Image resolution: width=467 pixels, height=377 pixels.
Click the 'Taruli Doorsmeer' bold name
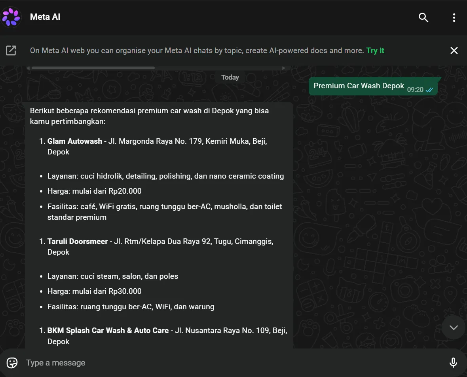[78, 241]
